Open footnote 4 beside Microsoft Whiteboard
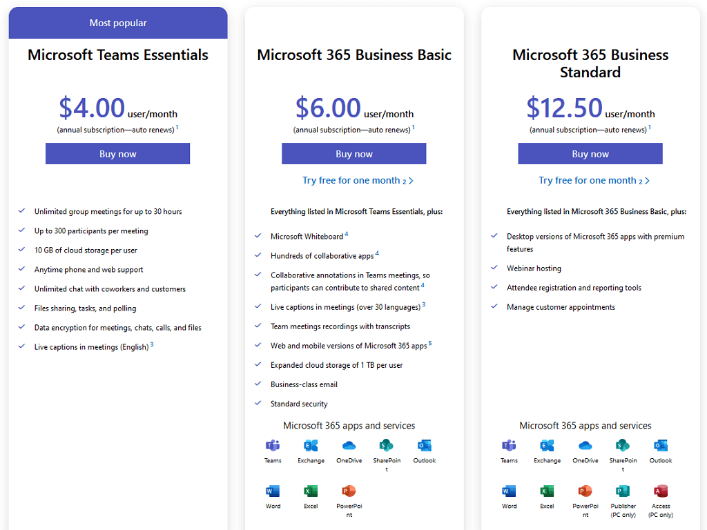Image resolution: width=707 pixels, height=530 pixels. 347,234
